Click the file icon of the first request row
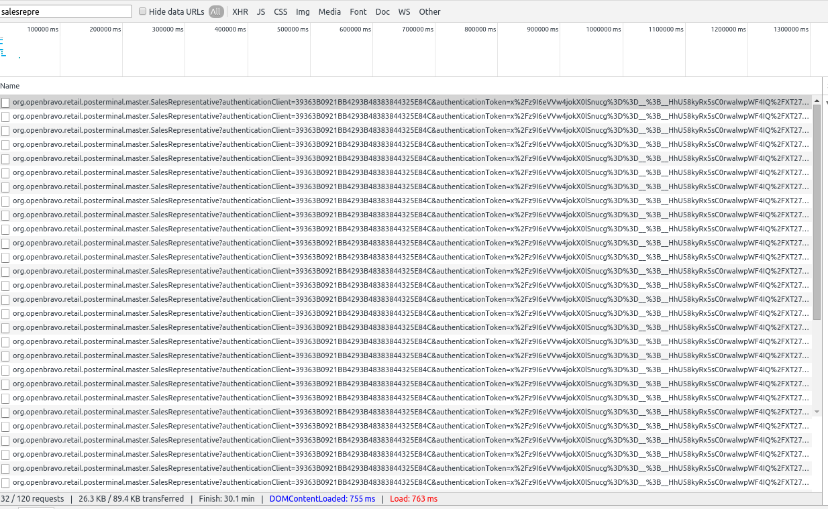Screen dimensions: 828x509 click(5, 103)
